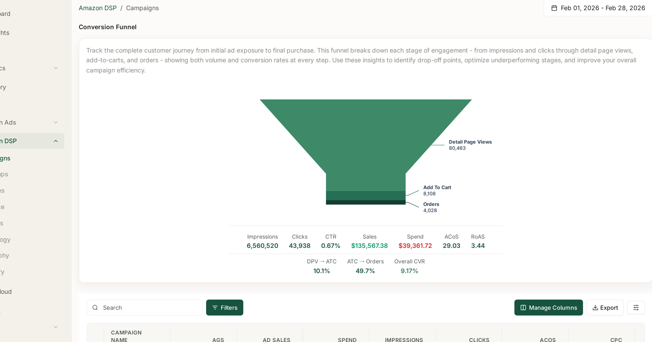Viewport: 652px width, 342px height.
Task: Click the Orders count 4,028
Action: point(430,210)
